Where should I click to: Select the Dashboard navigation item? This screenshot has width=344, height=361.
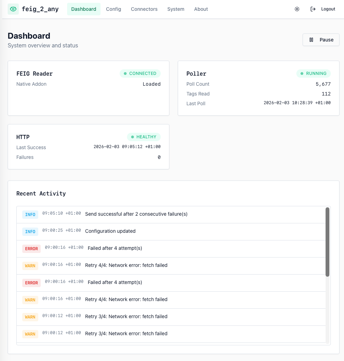tap(83, 9)
